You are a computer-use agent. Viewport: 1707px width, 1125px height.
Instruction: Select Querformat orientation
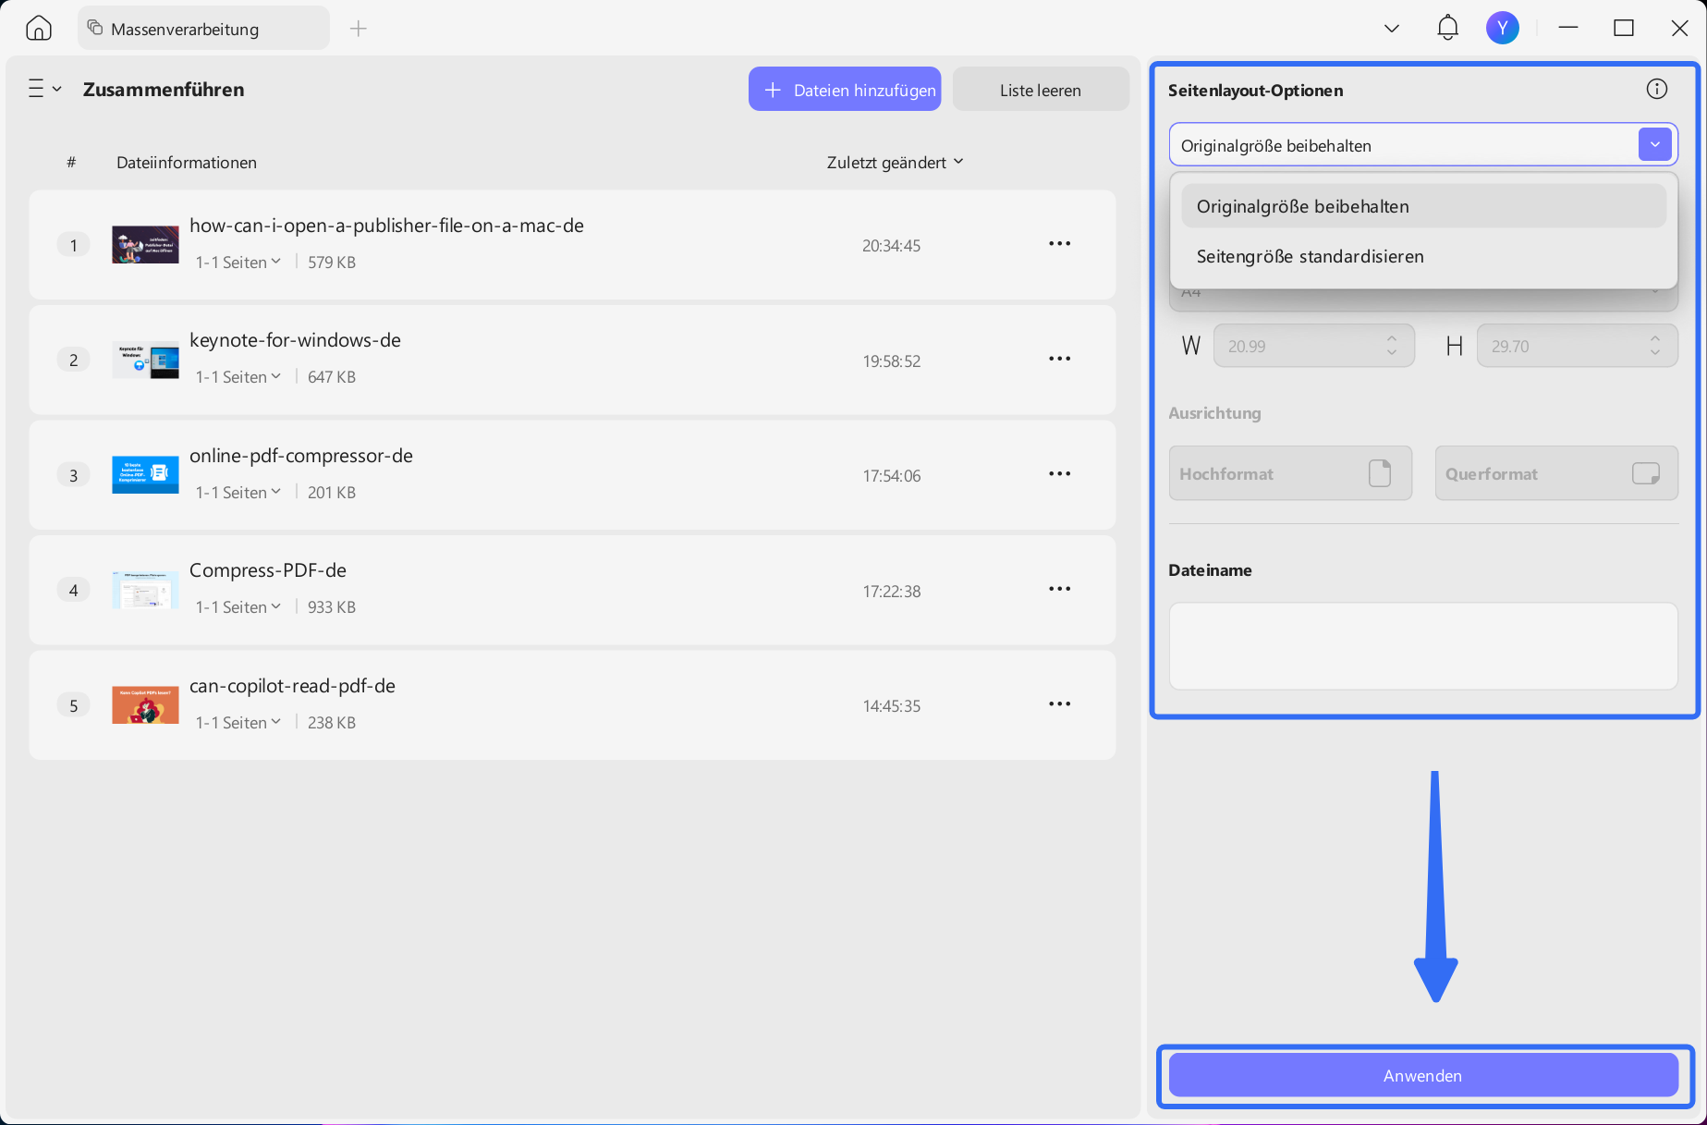1556,473
